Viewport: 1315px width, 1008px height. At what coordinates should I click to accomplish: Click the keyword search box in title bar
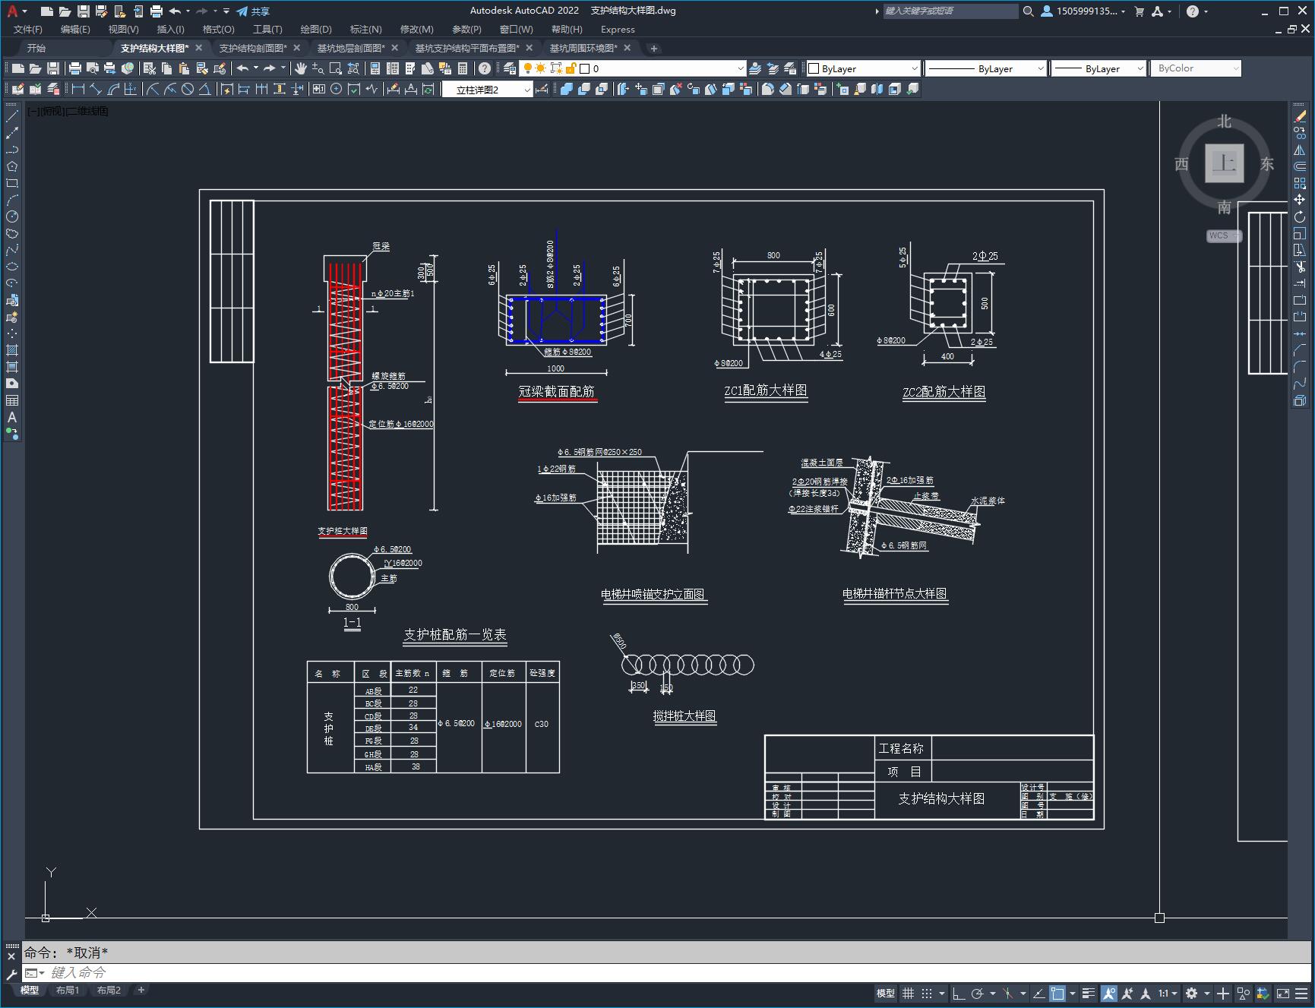tap(950, 11)
